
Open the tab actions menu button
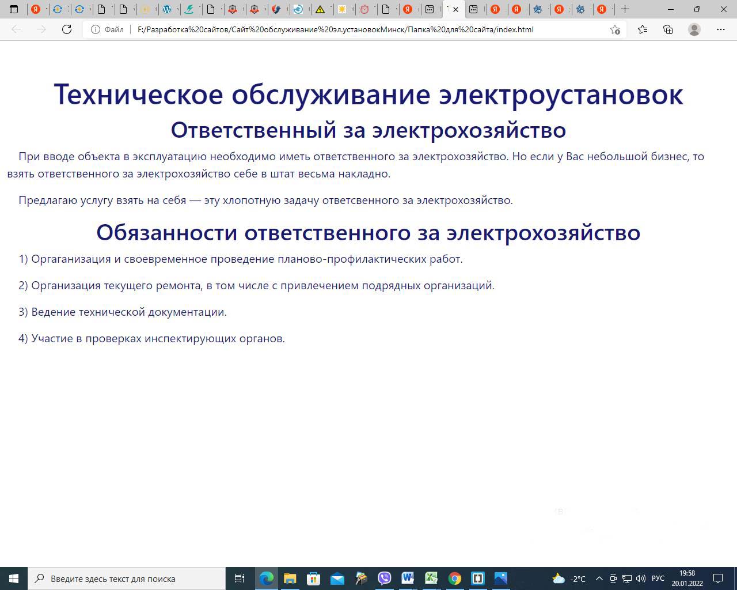(x=14, y=9)
